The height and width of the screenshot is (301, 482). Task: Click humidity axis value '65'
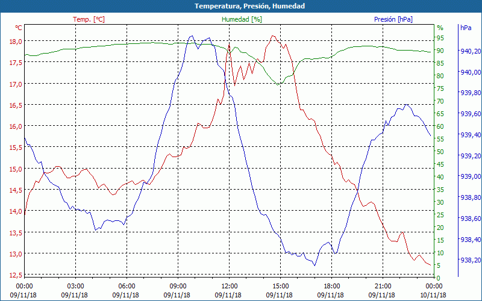[440, 114]
